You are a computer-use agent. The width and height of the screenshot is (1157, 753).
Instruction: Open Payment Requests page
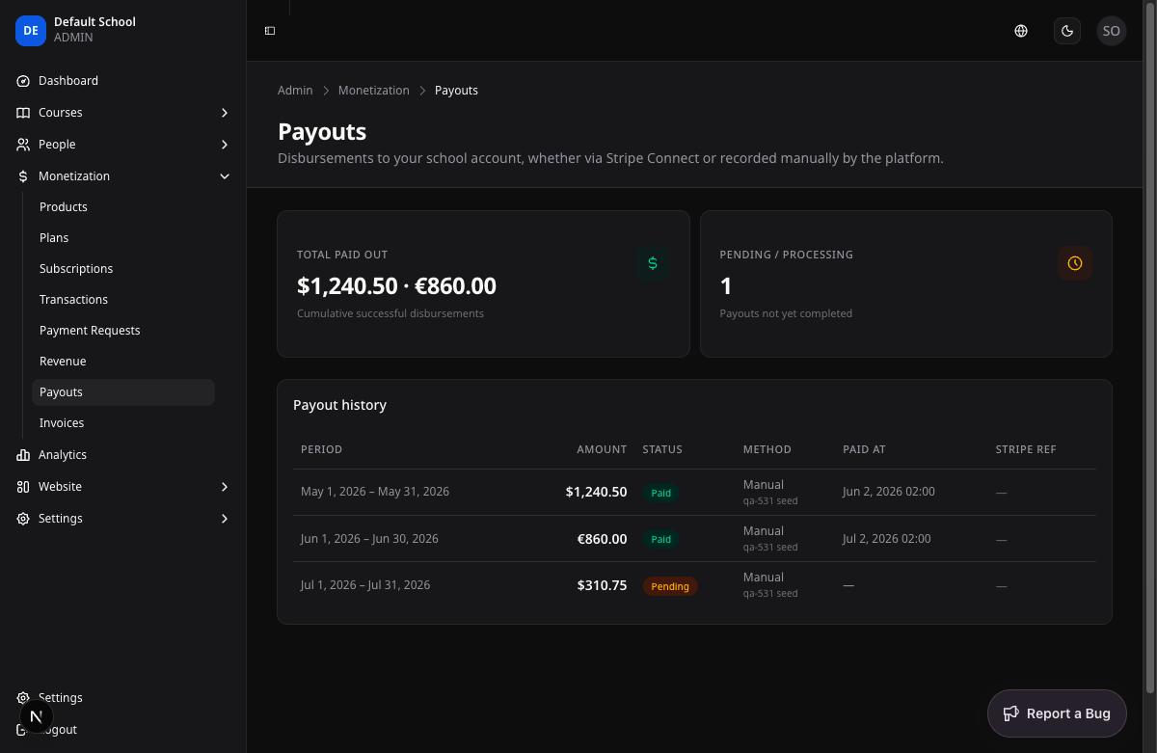pos(123,331)
